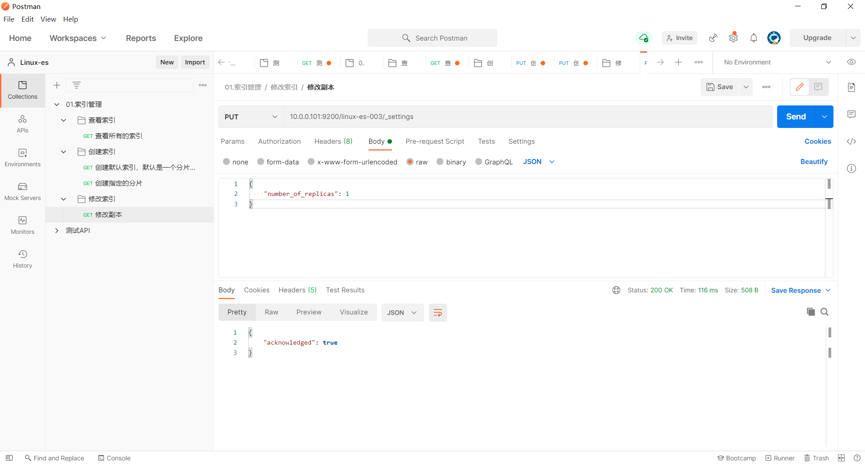This screenshot has width=865, height=464.
Task: Select the x-www-form-urlencoded body type
Action: pos(353,162)
